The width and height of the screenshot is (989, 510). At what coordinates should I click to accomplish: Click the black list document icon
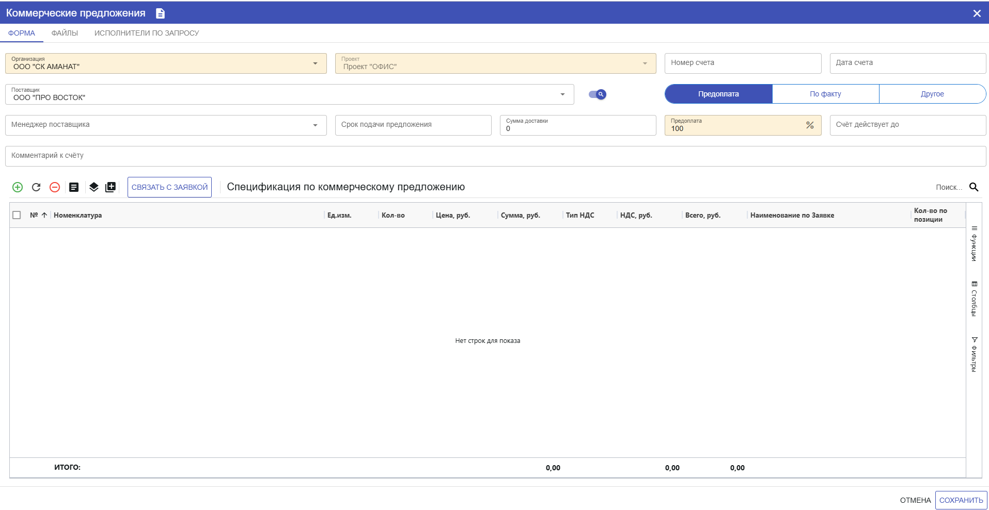pyautogui.click(x=74, y=187)
